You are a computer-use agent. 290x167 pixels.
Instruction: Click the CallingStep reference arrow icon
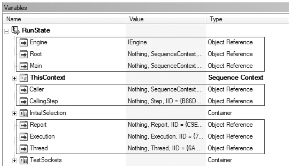(x=24, y=101)
